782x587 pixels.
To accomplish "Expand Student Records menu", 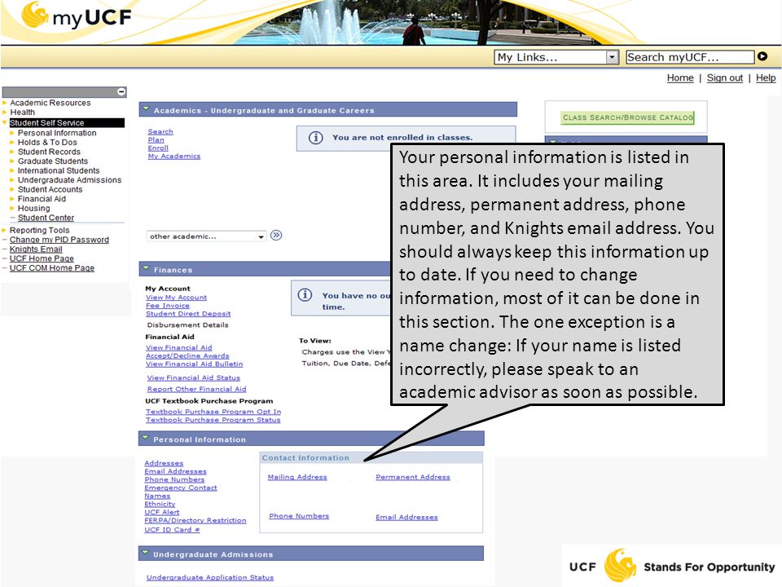I will 49,152.
